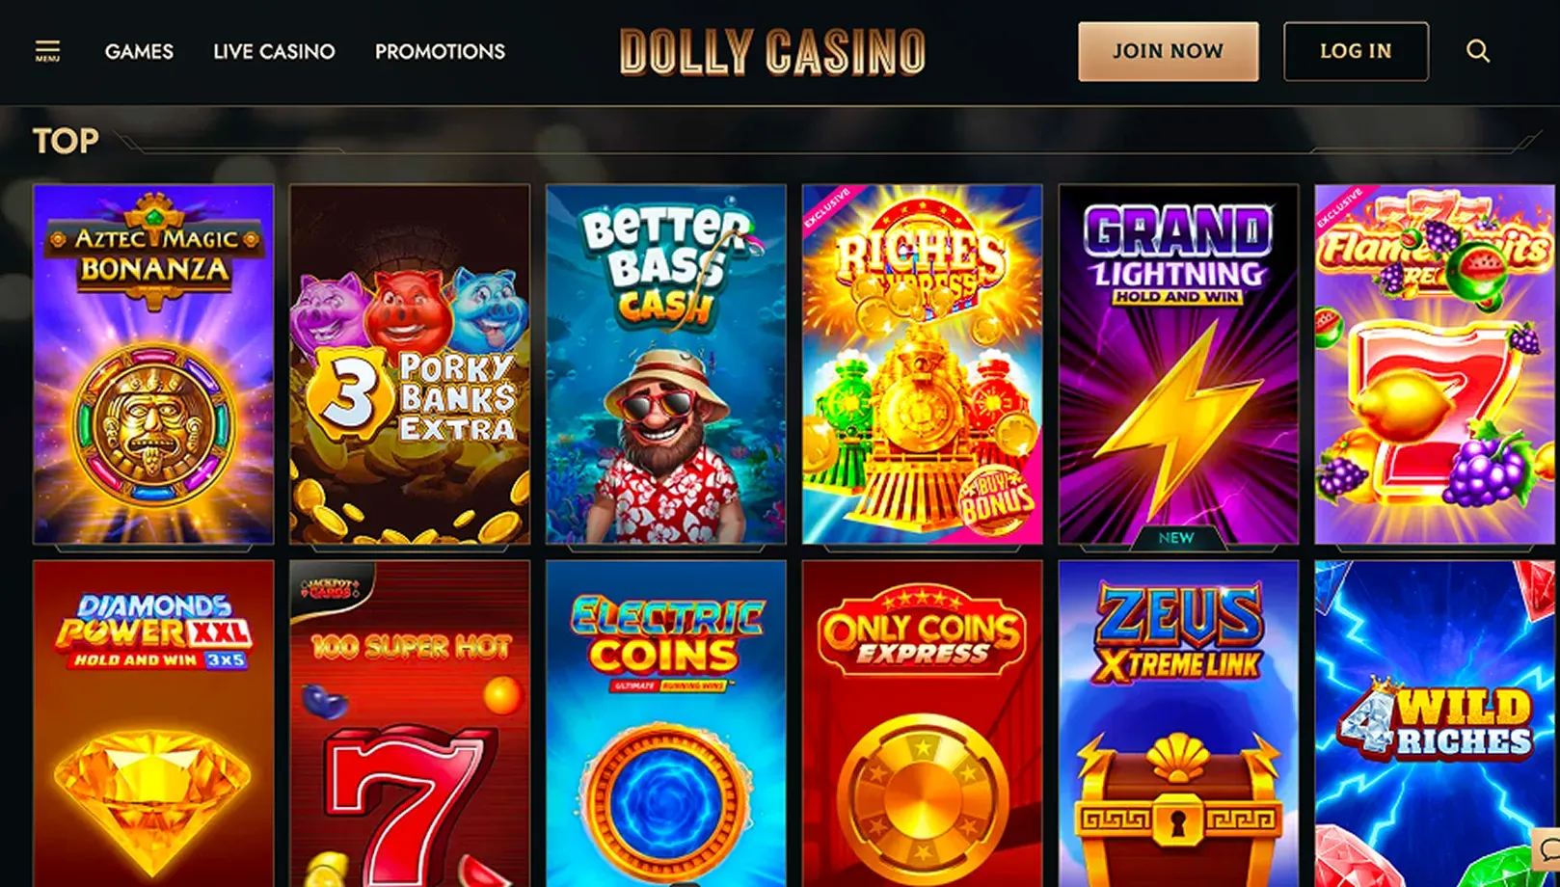Open Riches Express exclusive game
The height and width of the screenshot is (887, 1560).
coord(923,364)
